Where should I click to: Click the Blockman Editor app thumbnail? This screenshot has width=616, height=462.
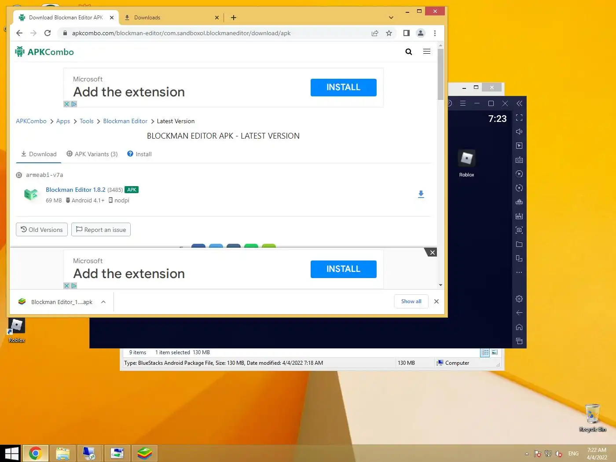click(x=31, y=194)
